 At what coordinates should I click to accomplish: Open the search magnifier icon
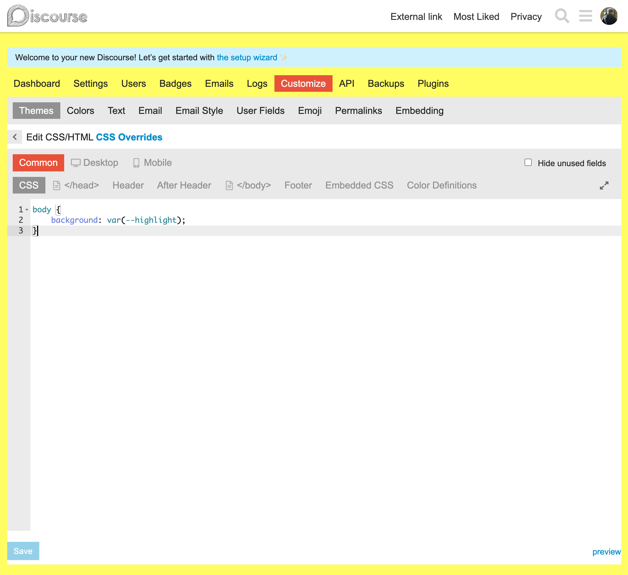[x=562, y=16]
